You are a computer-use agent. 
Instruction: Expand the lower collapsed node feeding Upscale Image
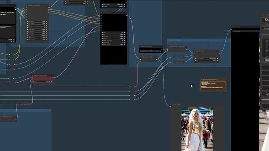point(174,62)
